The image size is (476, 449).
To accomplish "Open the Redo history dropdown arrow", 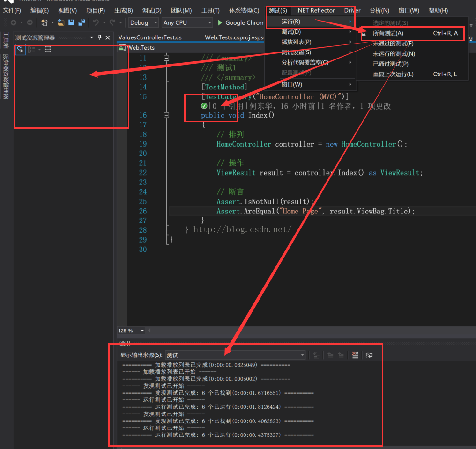I will pos(120,22).
